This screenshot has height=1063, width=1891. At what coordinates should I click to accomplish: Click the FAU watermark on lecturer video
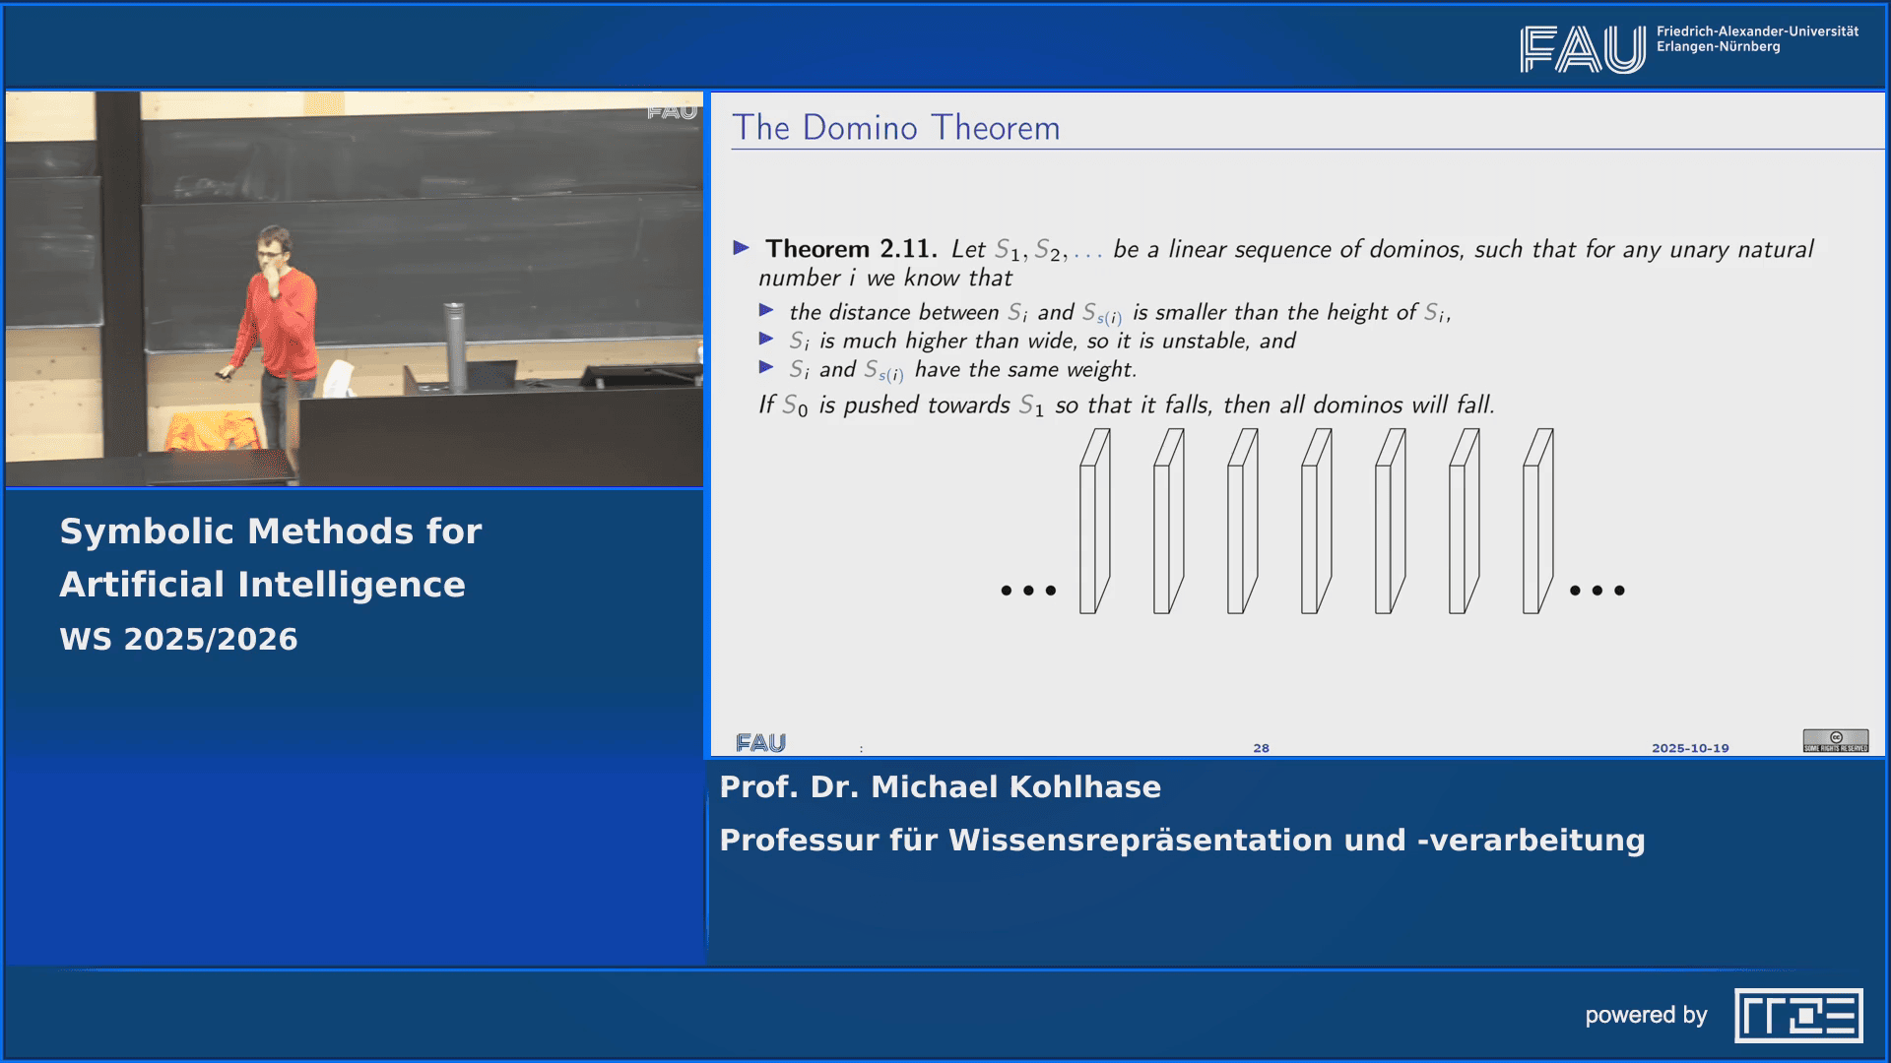coord(672,112)
